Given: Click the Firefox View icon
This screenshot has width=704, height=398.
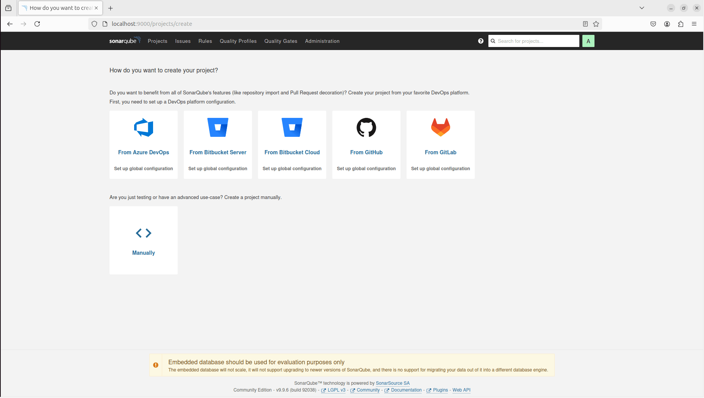Looking at the screenshot, I should pos(8,8).
